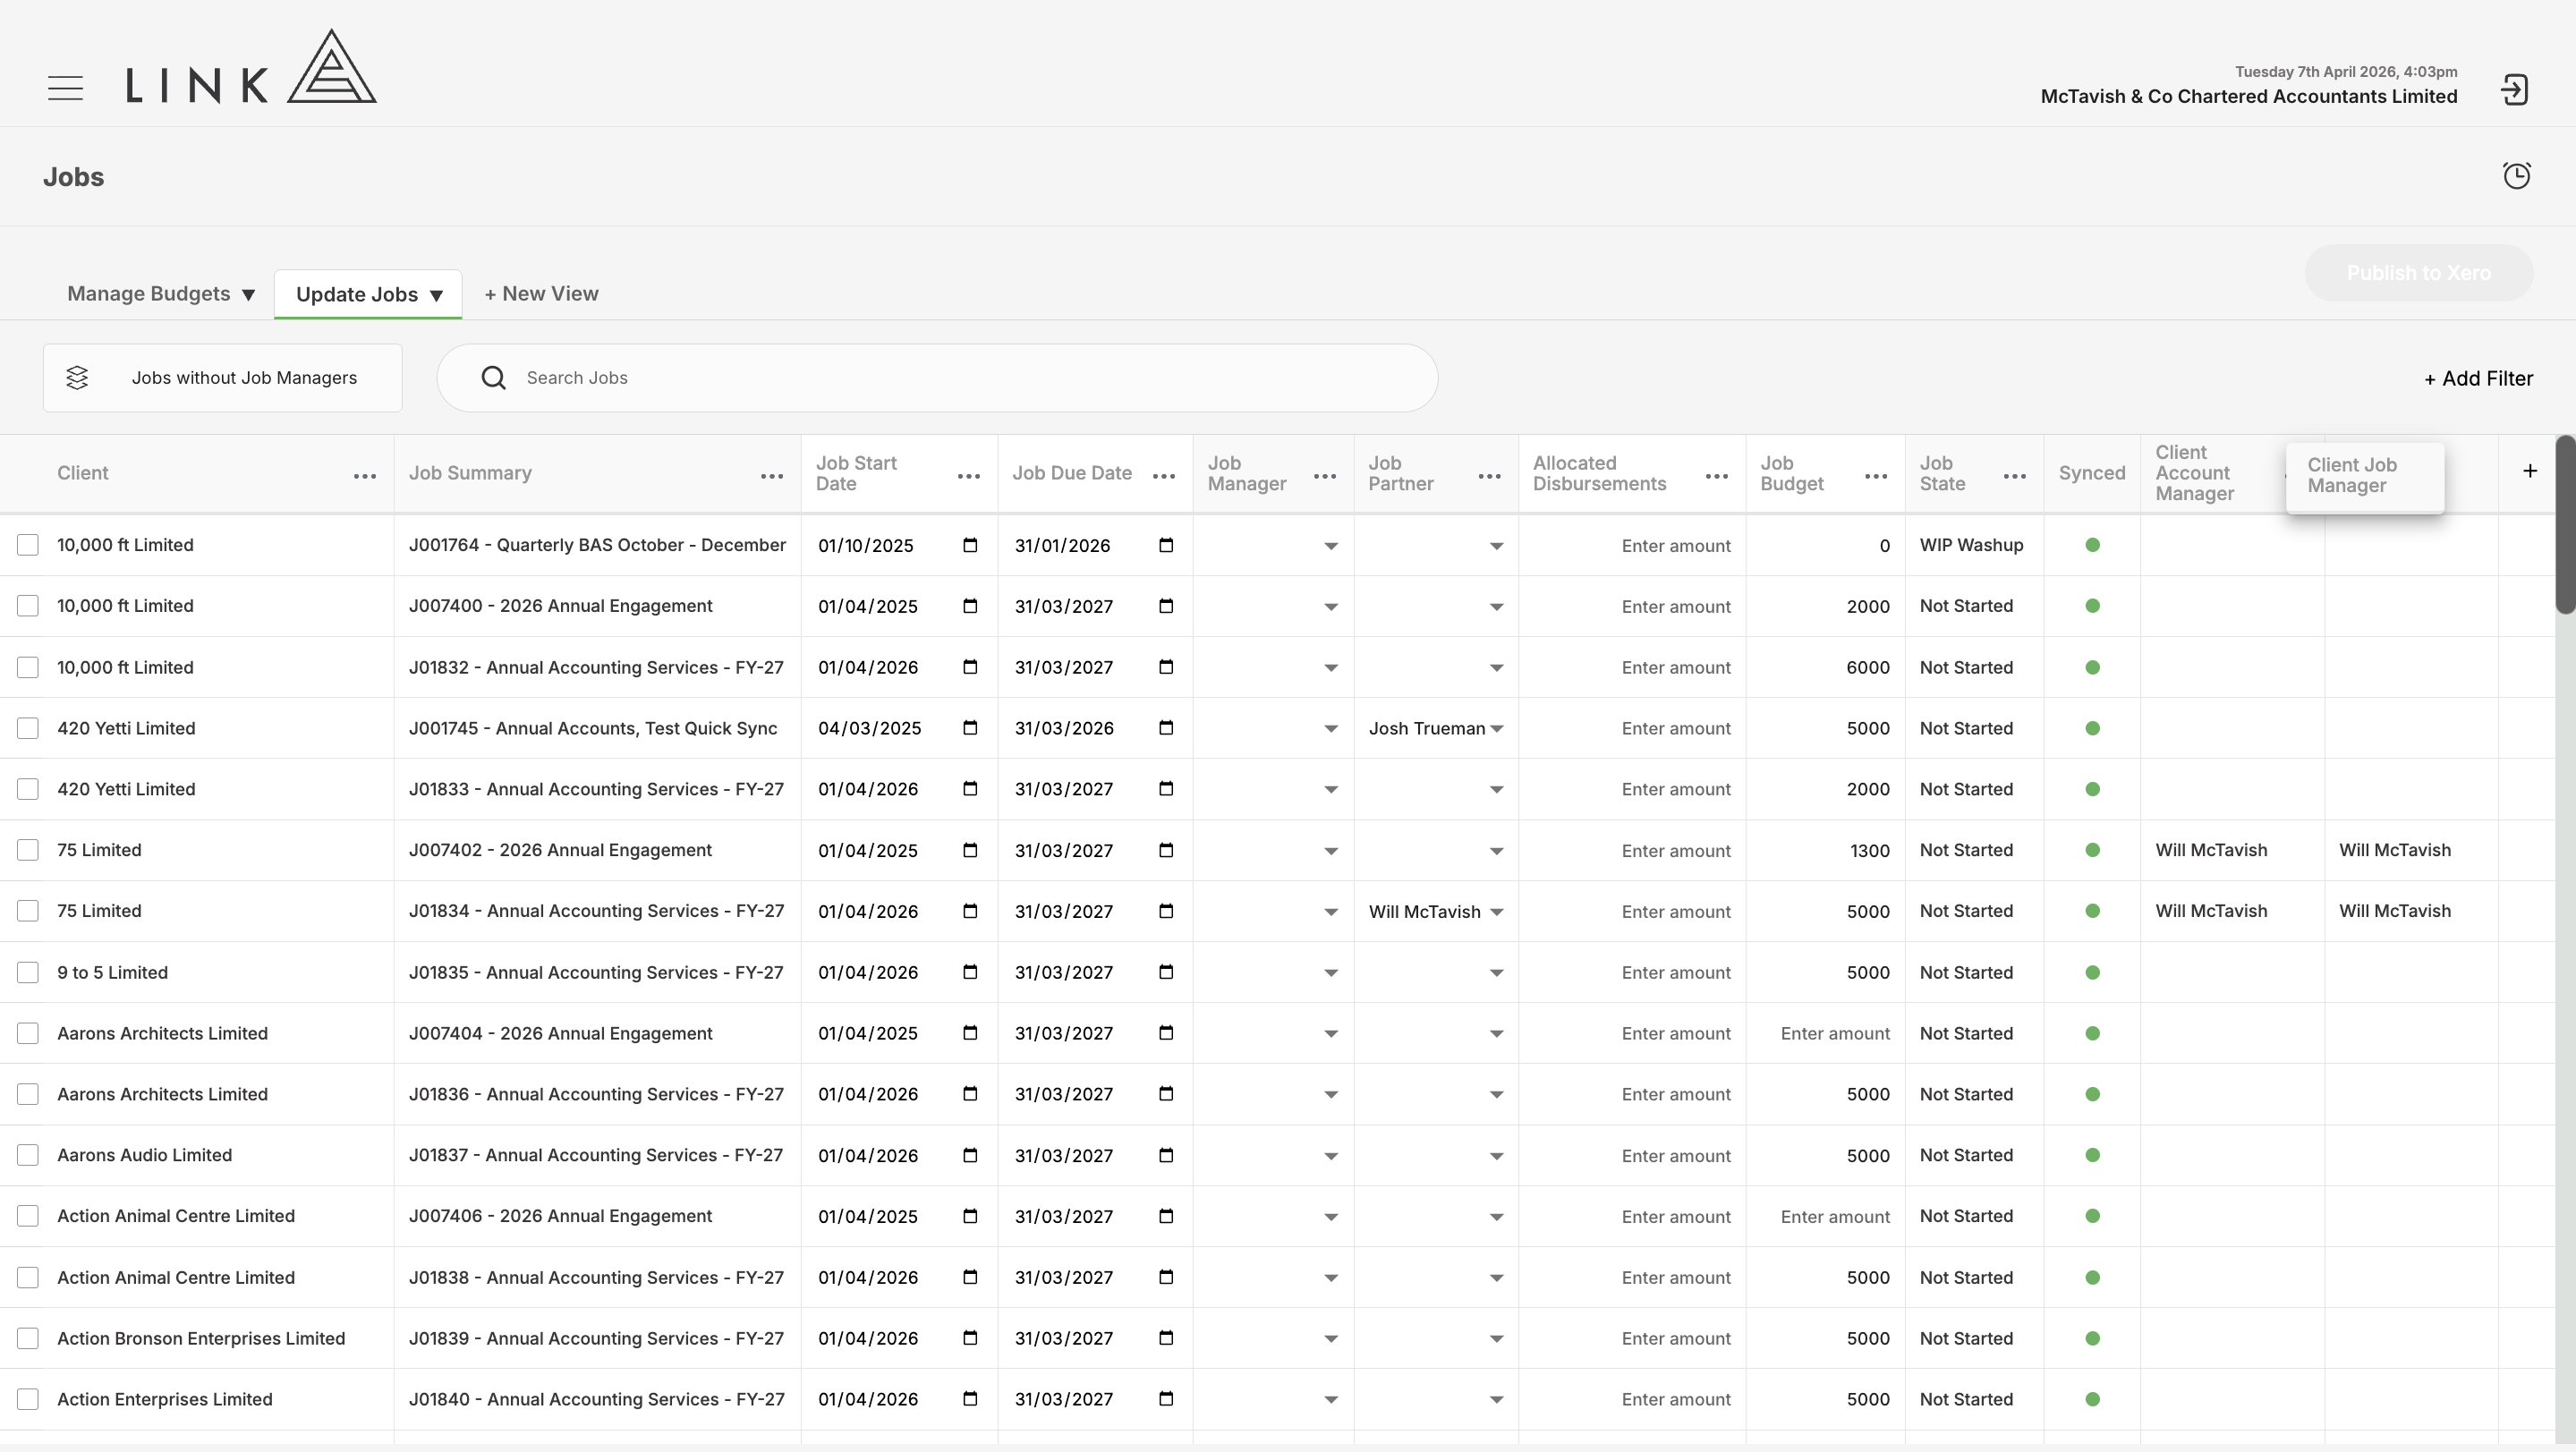Open the hamburger navigation menu
The image size is (2576, 1452).
pos(65,88)
